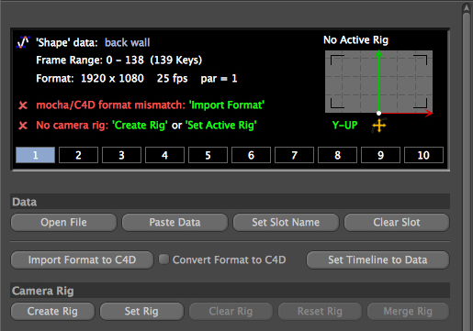473x331 pixels.
Task: Click the green 'Import Format' hint text
Action: (x=227, y=105)
